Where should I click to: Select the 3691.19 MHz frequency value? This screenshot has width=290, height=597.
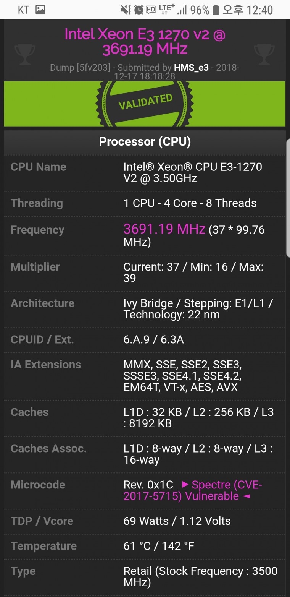[164, 229]
